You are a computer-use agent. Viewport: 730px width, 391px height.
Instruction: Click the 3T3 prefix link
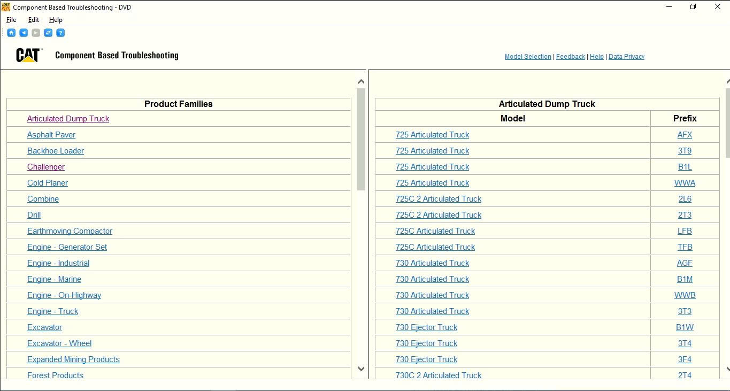pos(685,311)
